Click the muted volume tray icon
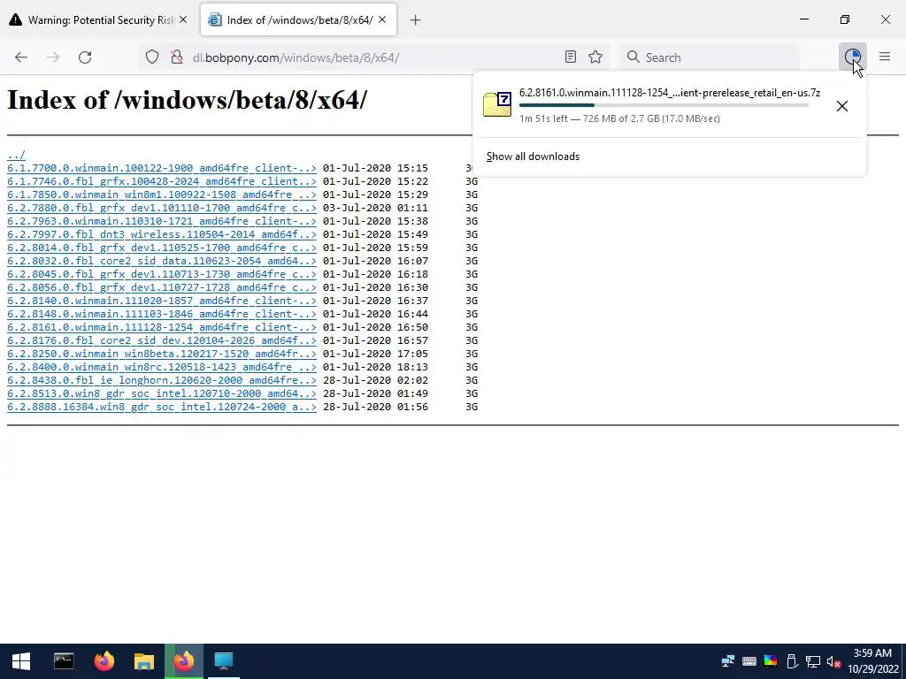This screenshot has height=679, width=906. pyautogui.click(x=833, y=661)
